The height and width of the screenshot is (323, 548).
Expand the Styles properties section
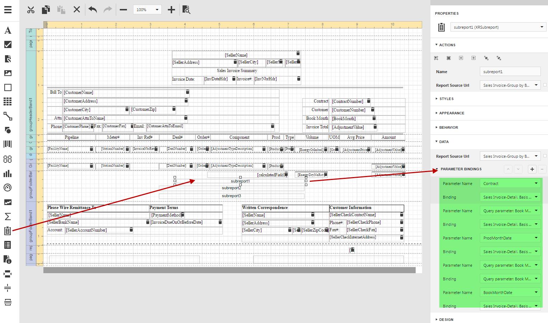tap(446, 99)
